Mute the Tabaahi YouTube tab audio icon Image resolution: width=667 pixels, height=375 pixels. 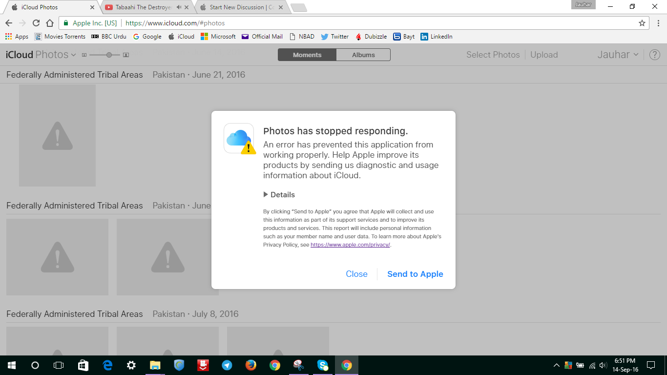(179, 7)
